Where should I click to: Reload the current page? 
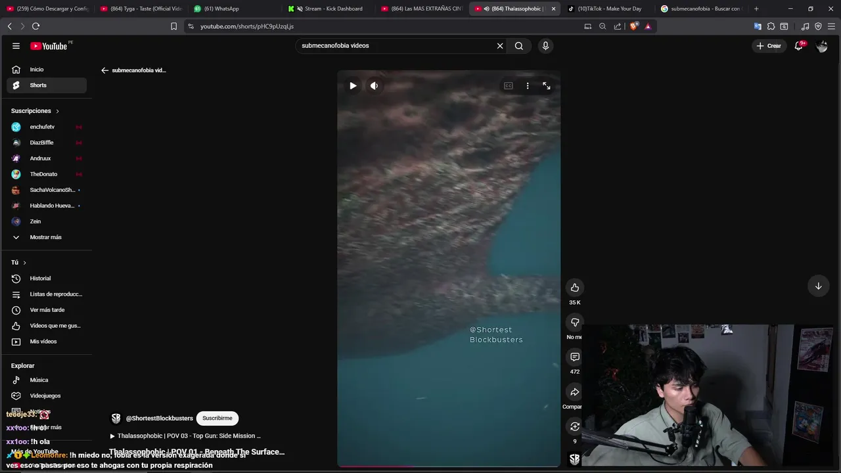(x=35, y=26)
